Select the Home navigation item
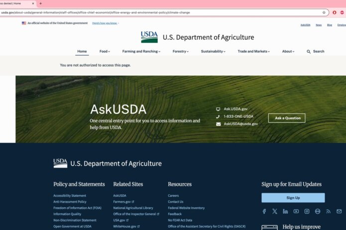Screen dimensions: 346x230 [82, 51]
